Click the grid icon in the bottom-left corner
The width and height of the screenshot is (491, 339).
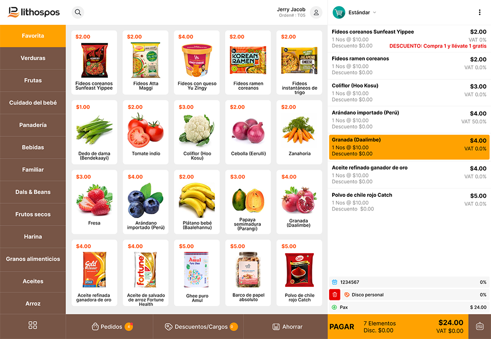[x=33, y=325]
